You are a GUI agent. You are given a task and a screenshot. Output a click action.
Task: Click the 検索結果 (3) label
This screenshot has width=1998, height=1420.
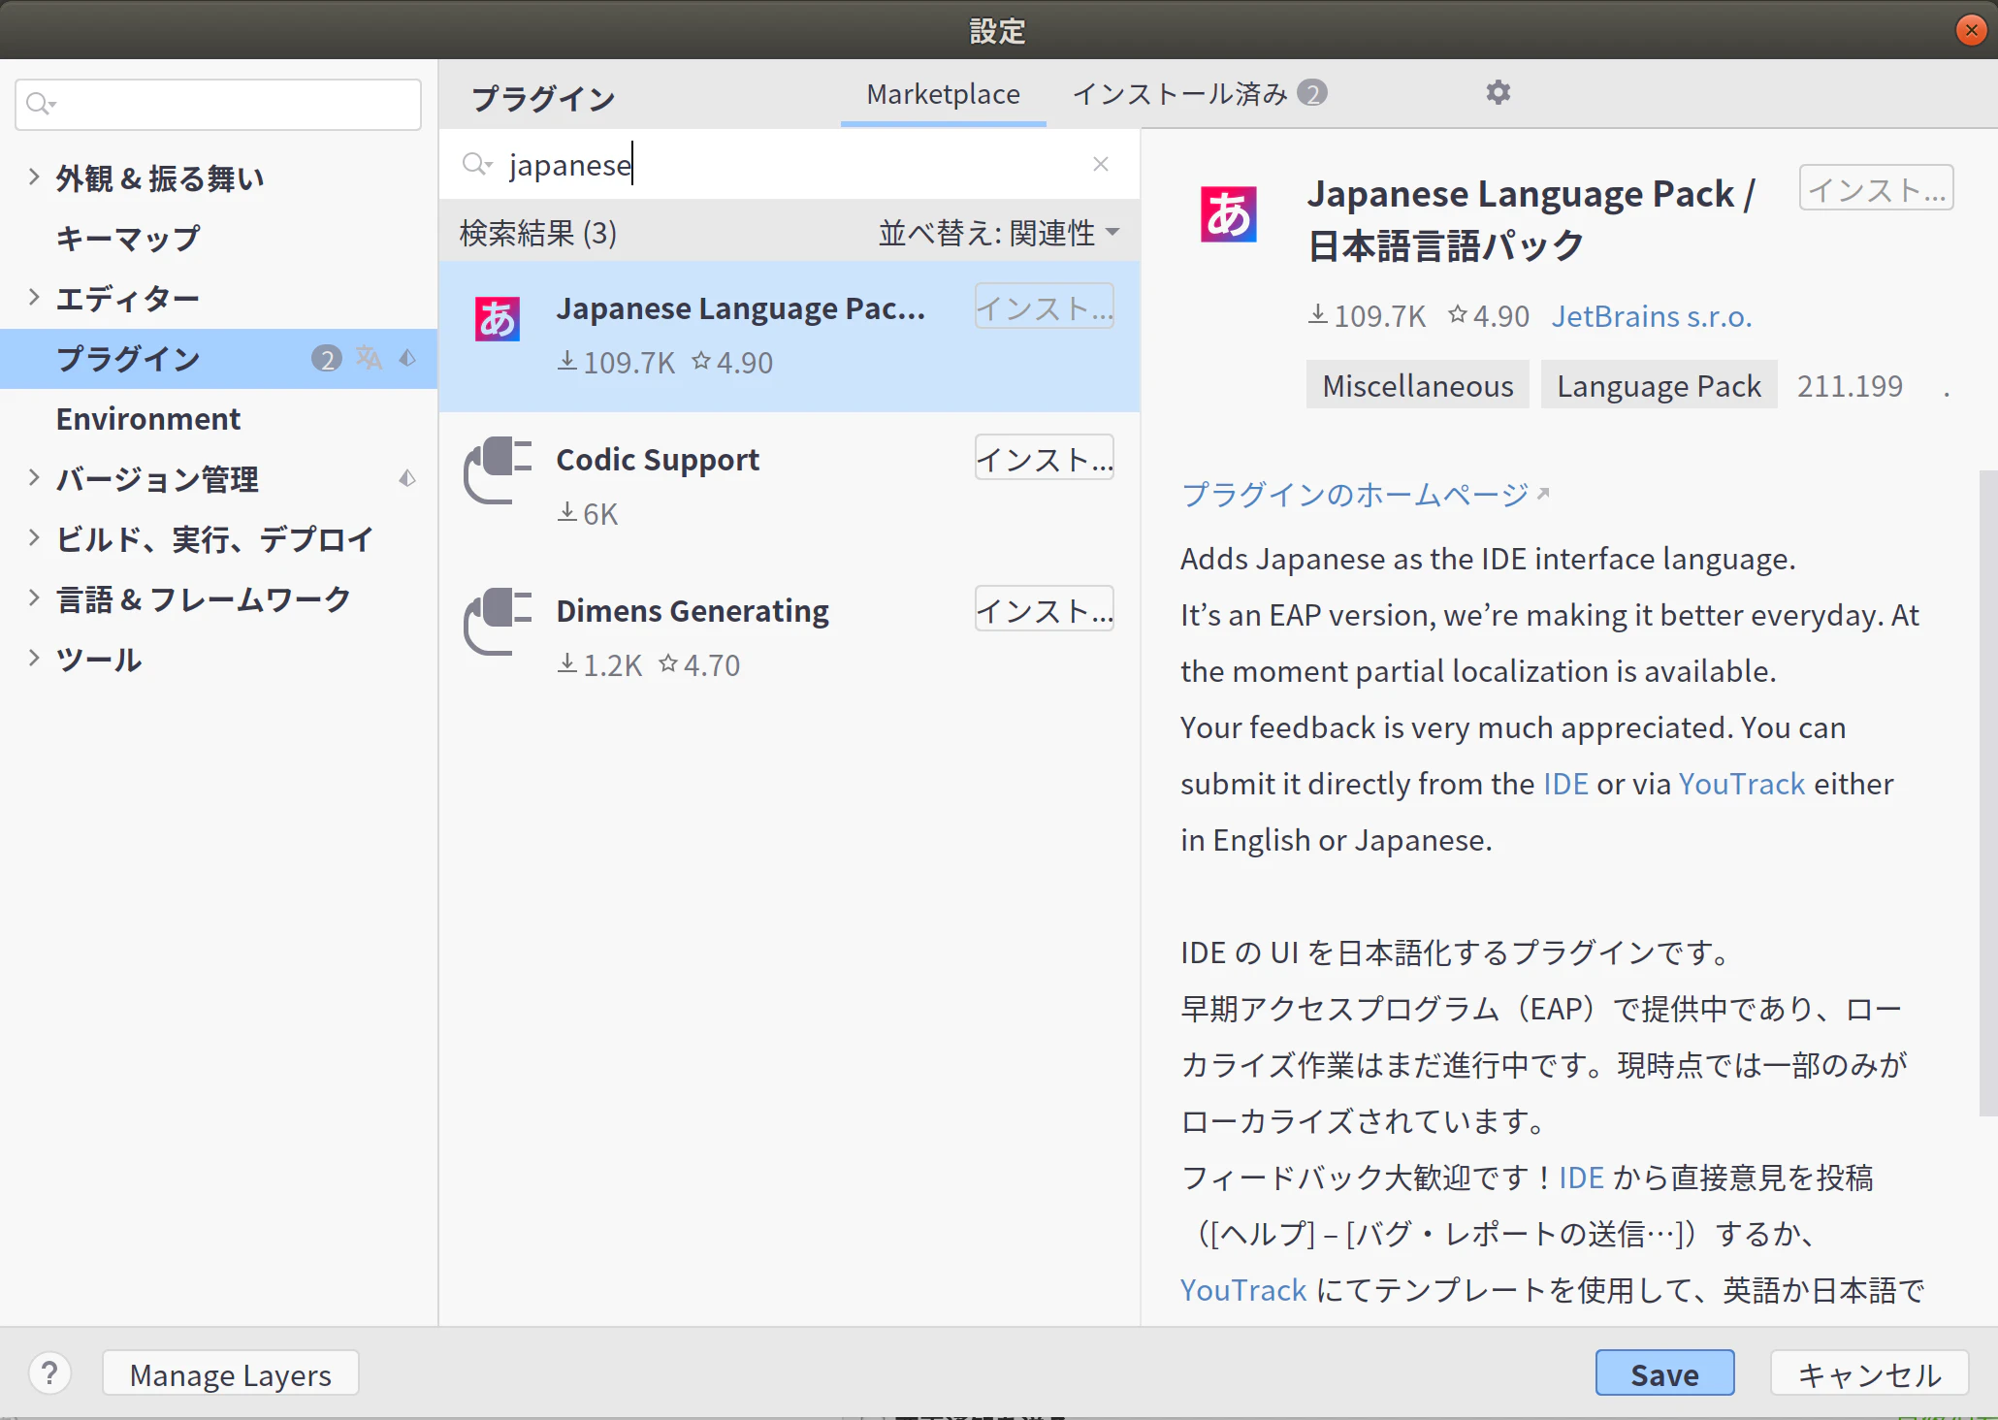pos(538,233)
